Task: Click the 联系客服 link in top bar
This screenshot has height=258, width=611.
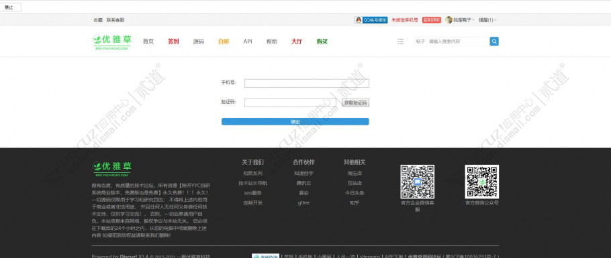Action: tap(115, 20)
